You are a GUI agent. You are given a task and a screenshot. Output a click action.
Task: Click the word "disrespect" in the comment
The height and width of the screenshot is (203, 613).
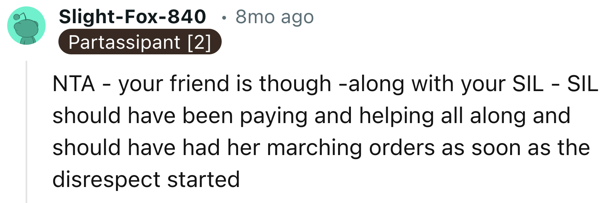pyautogui.click(x=105, y=180)
